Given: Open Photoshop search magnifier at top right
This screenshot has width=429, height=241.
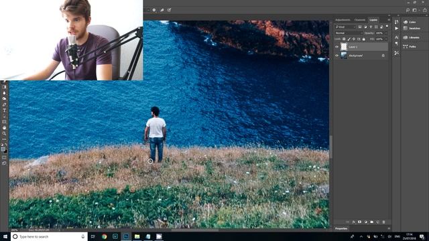Looking at the screenshot, I should (x=408, y=10).
